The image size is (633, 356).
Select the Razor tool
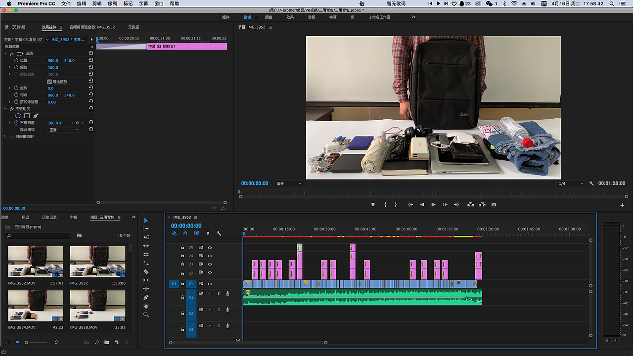146,272
